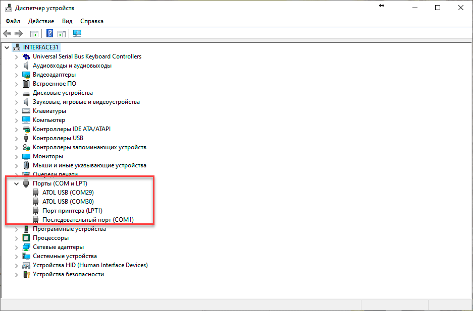This screenshot has height=311, width=473.
Task: Expand the Дисковые устройства node arrow
Action: click(17, 93)
